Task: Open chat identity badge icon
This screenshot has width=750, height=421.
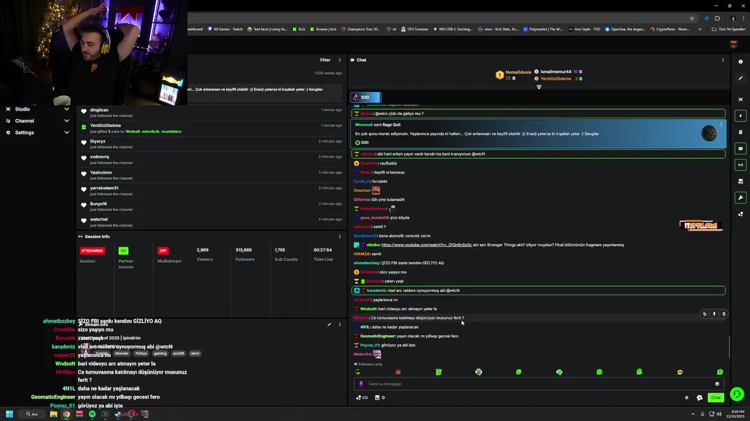Action: 699,398
